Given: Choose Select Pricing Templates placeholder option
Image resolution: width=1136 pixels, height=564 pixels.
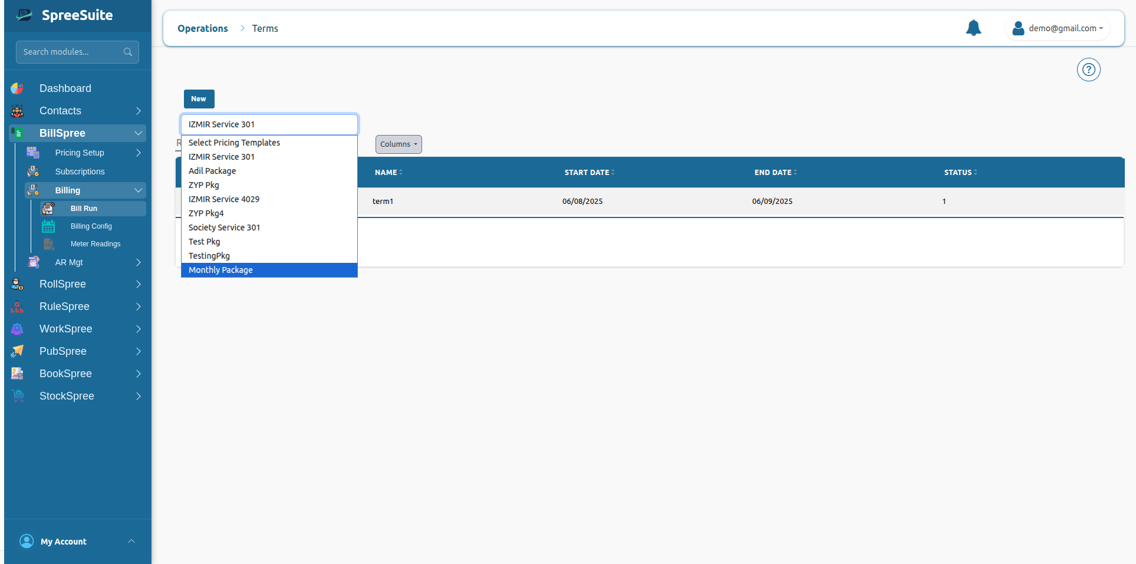Looking at the screenshot, I should tap(269, 143).
